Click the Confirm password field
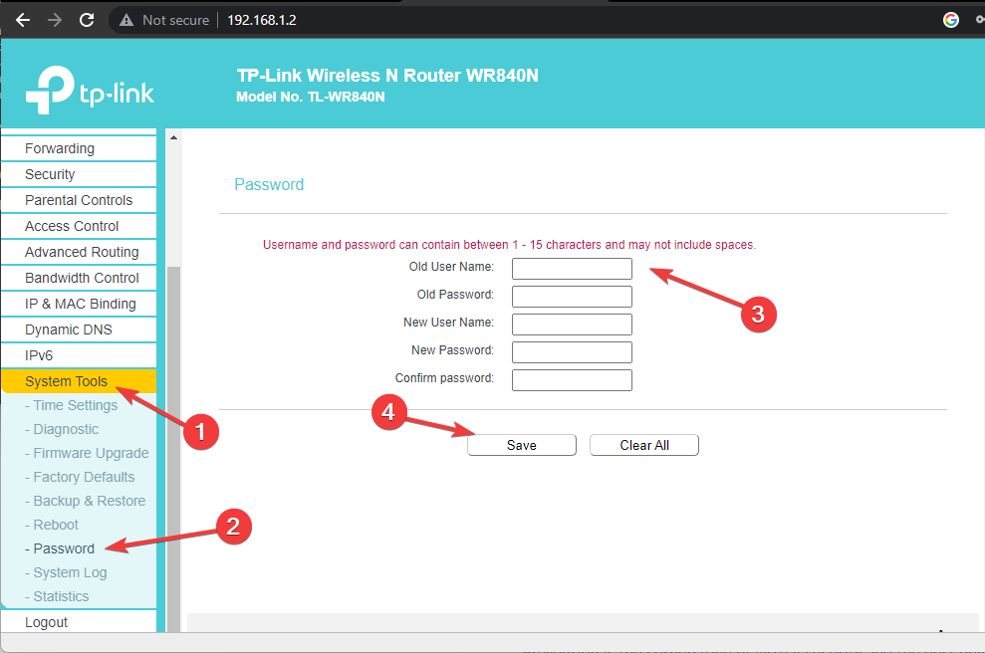 pos(572,380)
